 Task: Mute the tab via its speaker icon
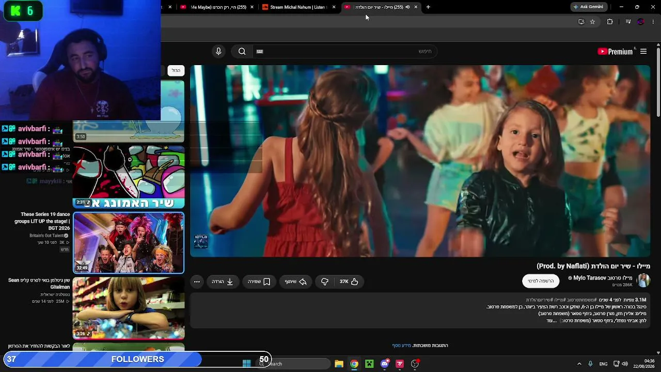pyautogui.click(x=407, y=7)
